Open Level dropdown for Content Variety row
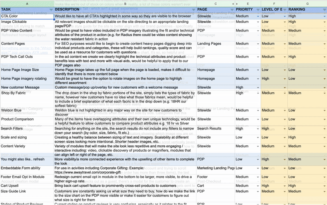The height and width of the screenshot is (205, 327). [x=284, y=146]
